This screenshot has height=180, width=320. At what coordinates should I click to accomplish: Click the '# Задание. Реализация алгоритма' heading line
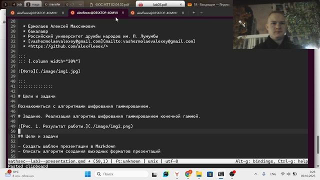pos(109,116)
